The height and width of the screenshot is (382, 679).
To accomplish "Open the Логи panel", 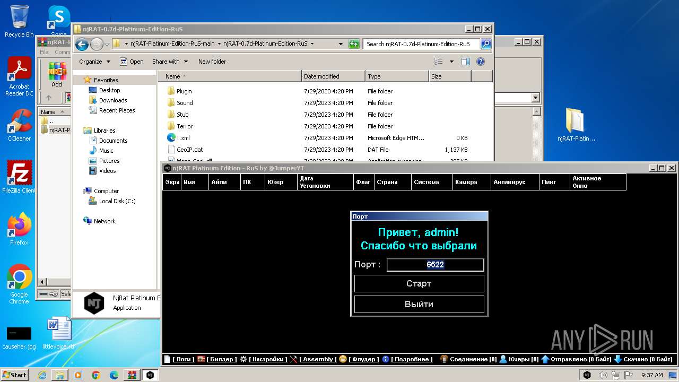I will [x=184, y=359].
